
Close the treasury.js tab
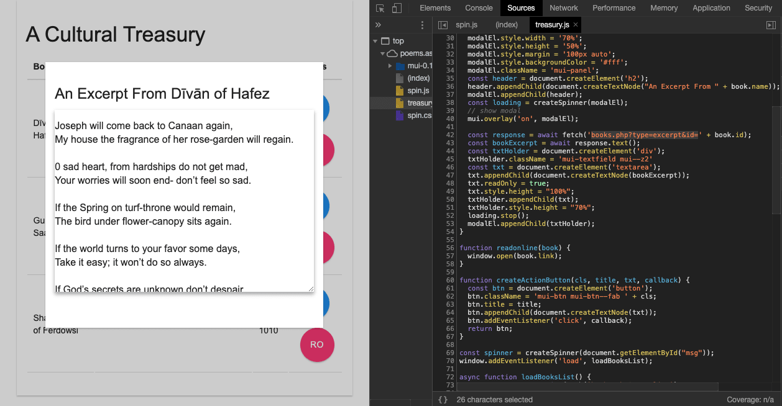(575, 24)
